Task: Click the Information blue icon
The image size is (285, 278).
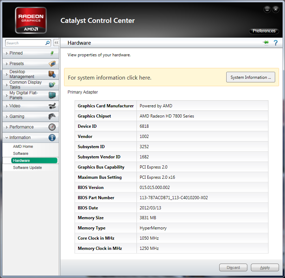Action: (52, 138)
